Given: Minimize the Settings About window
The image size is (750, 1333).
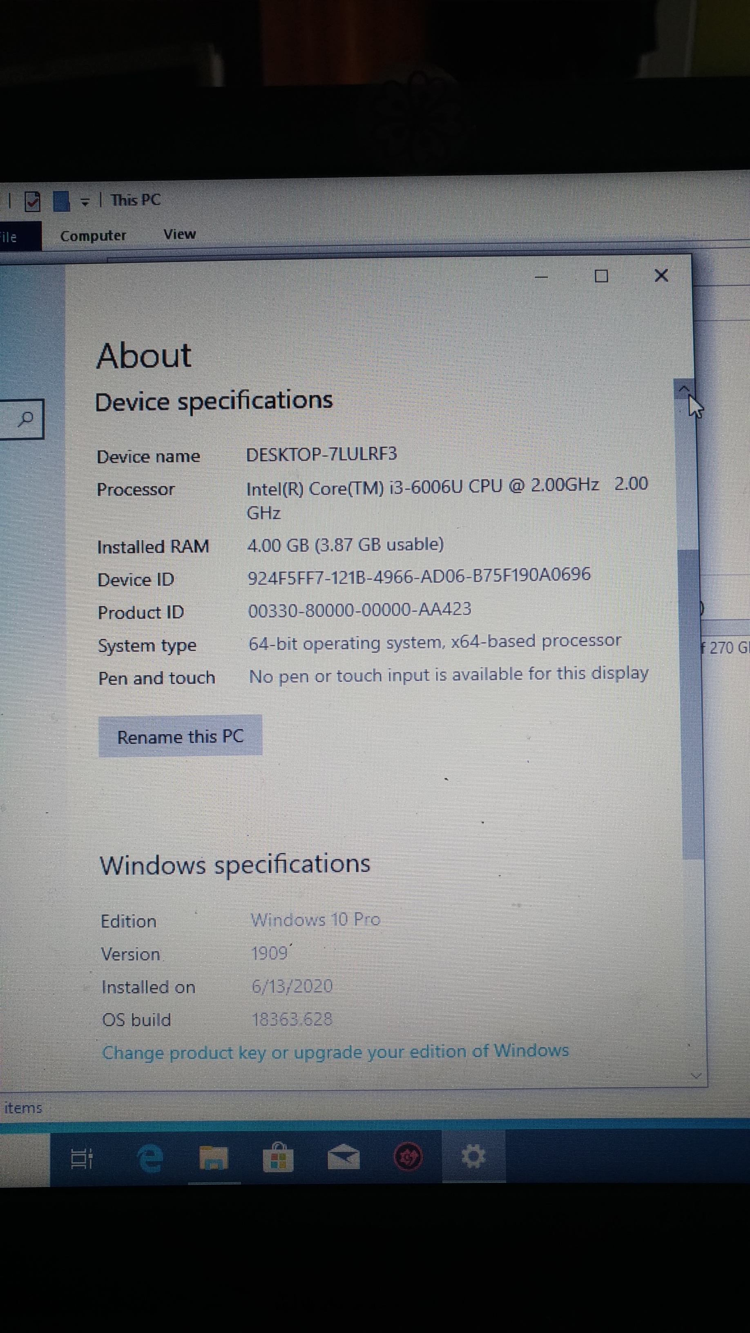Looking at the screenshot, I should [x=541, y=277].
